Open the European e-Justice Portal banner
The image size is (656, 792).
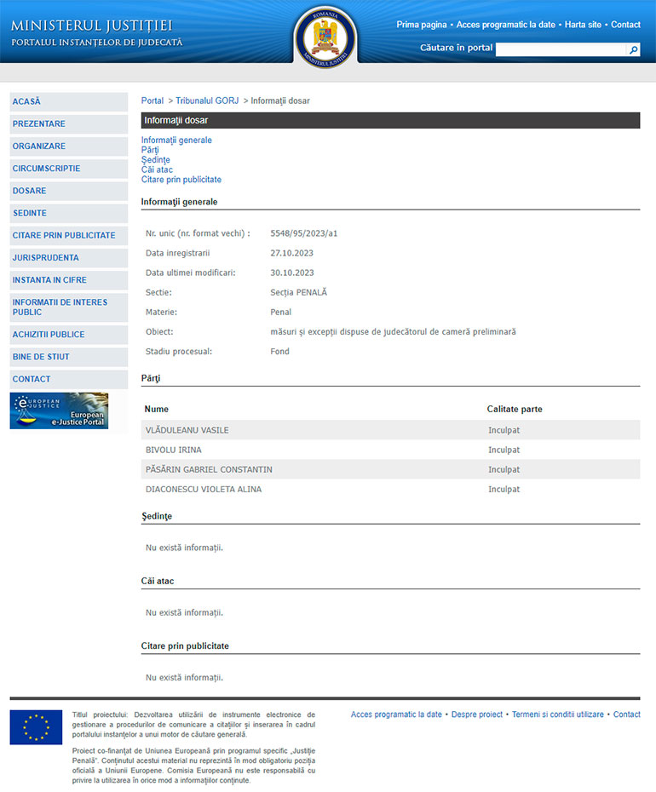pyautogui.click(x=59, y=410)
